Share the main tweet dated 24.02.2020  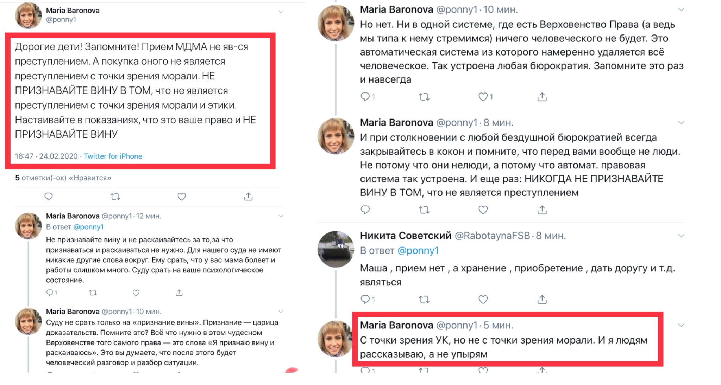(x=248, y=197)
